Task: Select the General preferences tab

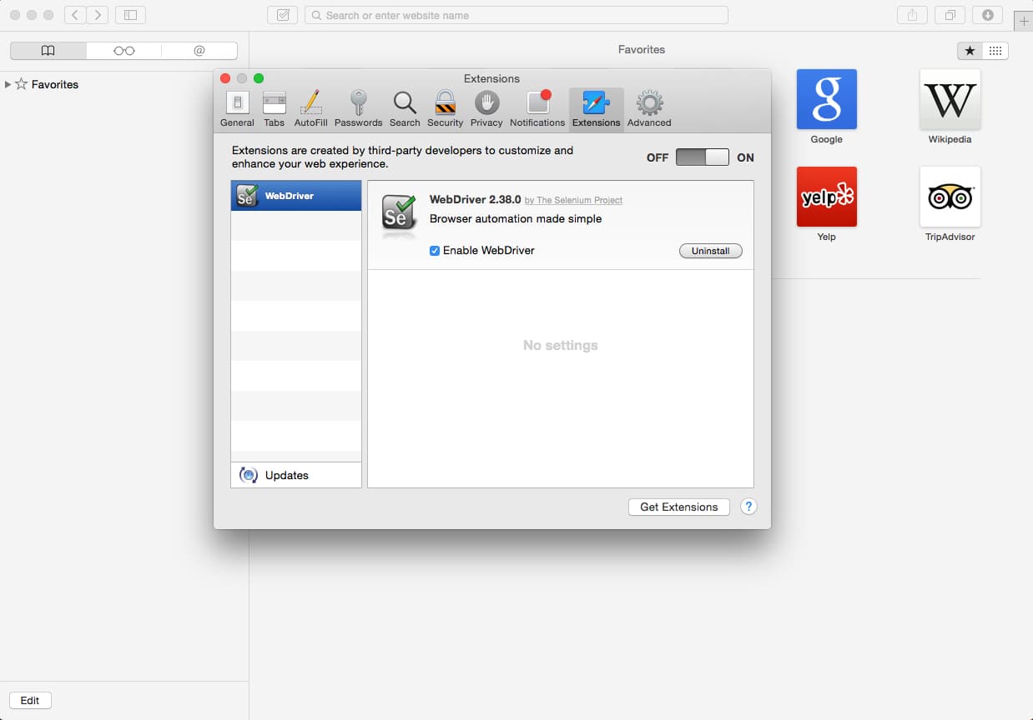Action: click(237, 108)
